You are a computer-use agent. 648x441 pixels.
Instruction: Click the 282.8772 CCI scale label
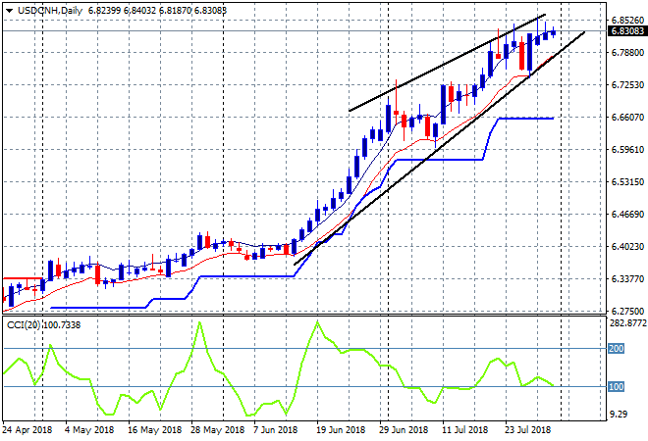tap(625, 321)
